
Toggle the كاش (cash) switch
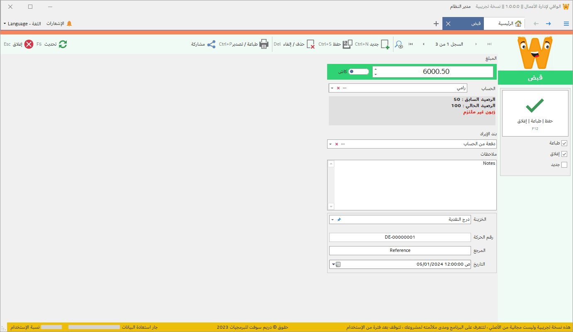pyautogui.click(x=358, y=71)
